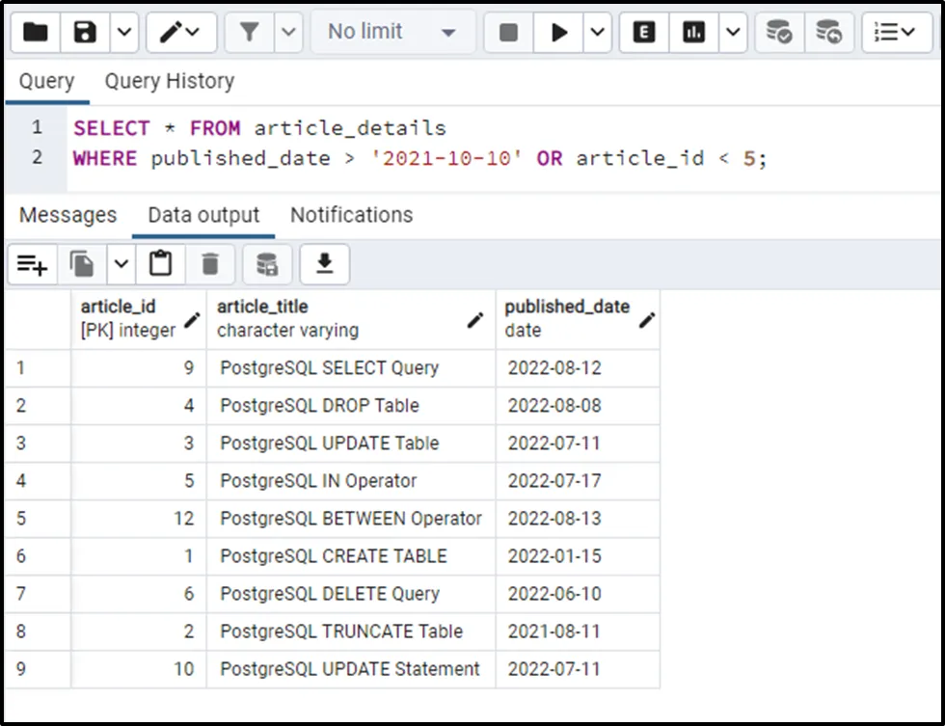Add a new row in data output
Screen dimensions: 945x726
pos(32,264)
